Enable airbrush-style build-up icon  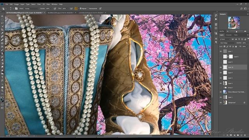71,9
